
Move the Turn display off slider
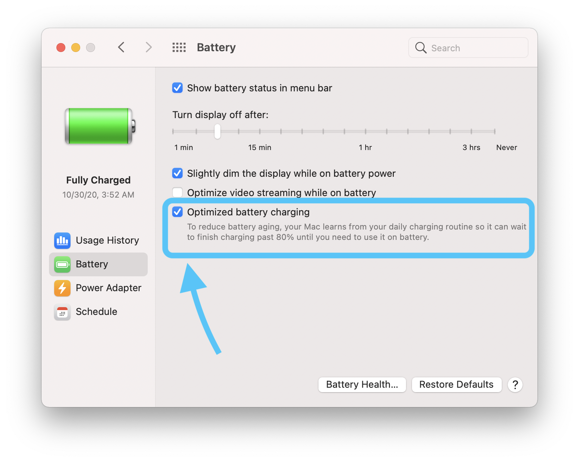tap(217, 131)
